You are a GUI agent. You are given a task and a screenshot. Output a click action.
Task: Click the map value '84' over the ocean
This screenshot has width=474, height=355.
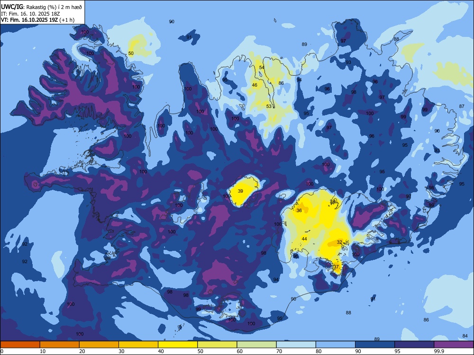[x=465, y=336]
